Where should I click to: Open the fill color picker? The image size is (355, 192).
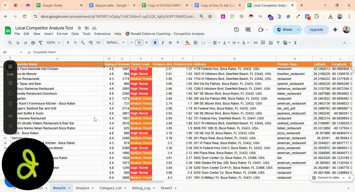(x=187, y=43)
